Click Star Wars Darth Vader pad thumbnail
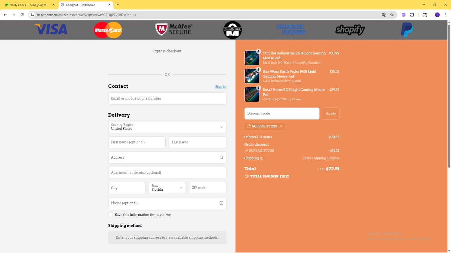The width and height of the screenshot is (451, 253). [x=252, y=76]
